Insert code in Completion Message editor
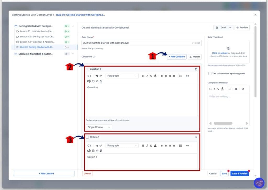Image resolution: width=268 pixels, height=190 pixels. click(243, 89)
